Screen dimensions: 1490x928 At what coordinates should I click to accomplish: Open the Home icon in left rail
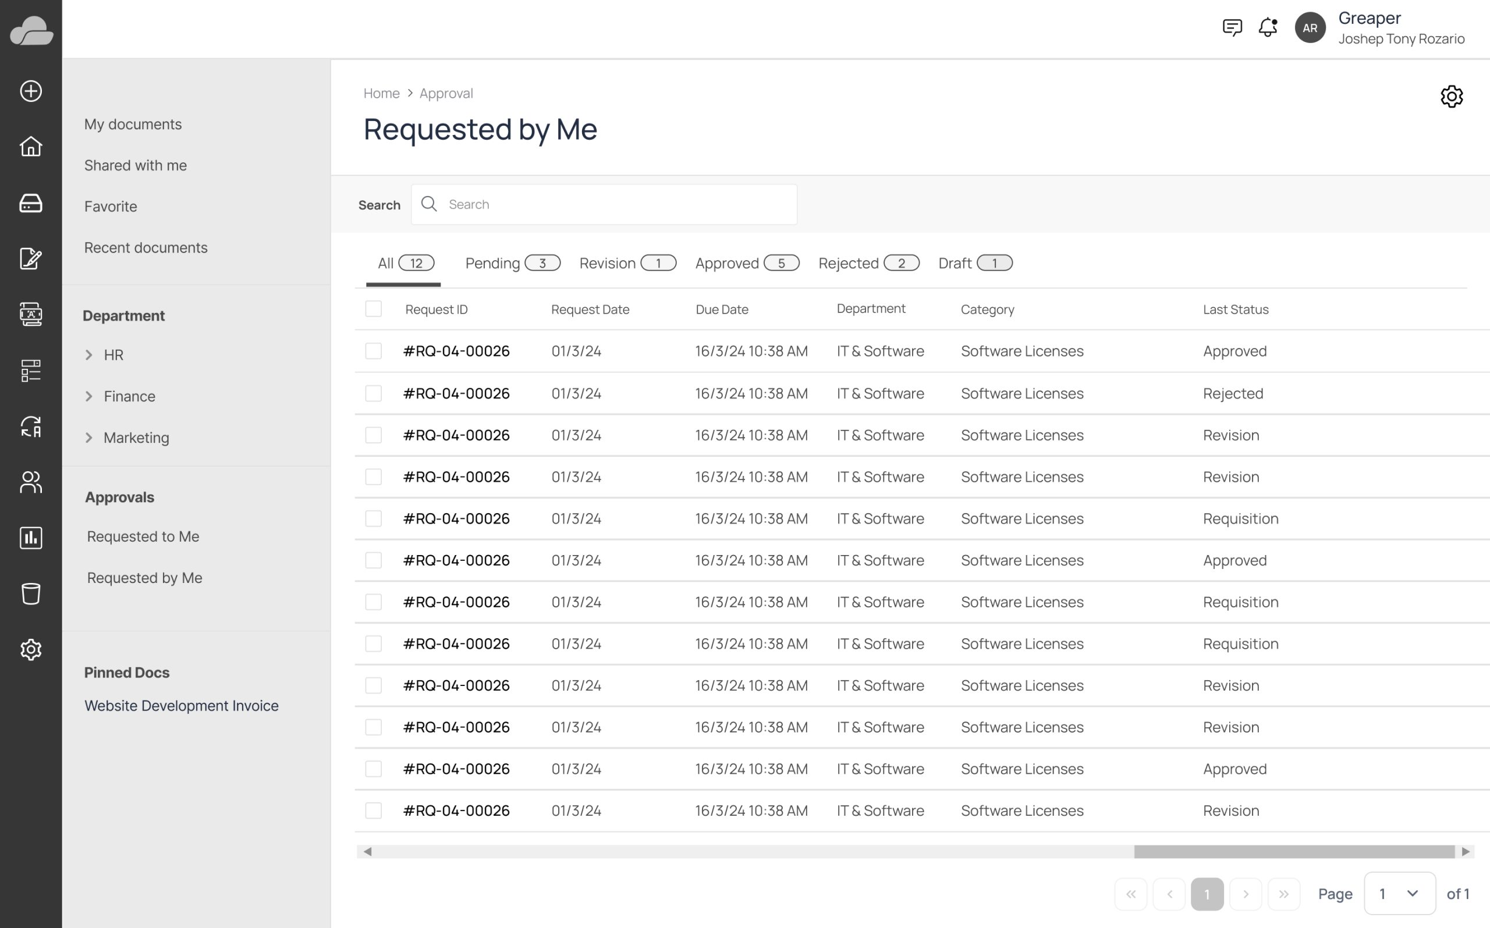click(31, 147)
